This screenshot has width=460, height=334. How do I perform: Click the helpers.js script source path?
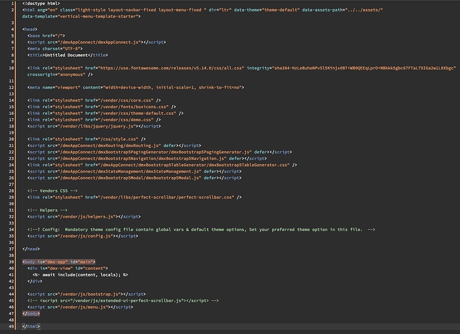click(88, 216)
